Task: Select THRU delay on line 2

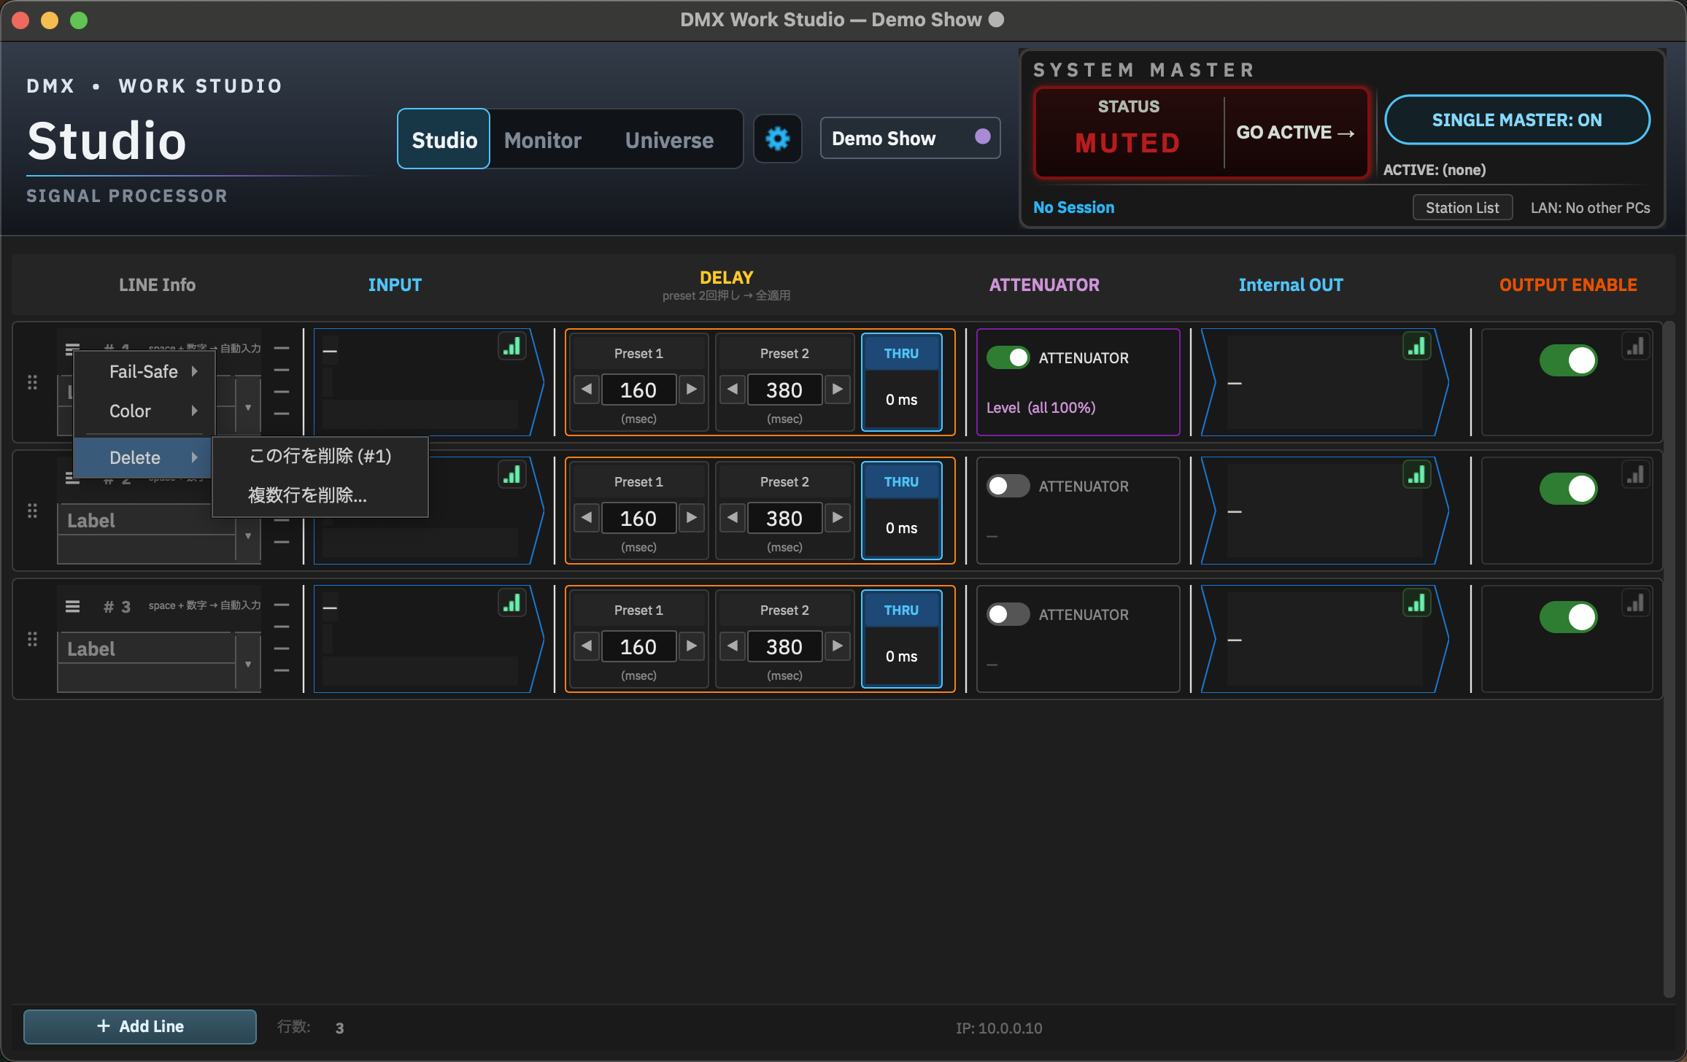Action: (901, 510)
